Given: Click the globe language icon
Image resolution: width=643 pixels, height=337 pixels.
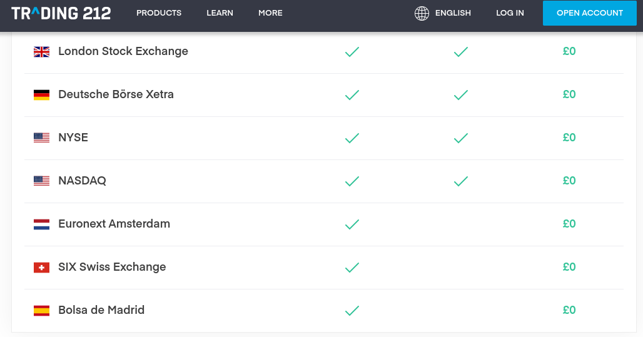Looking at the screenshot, I should (x=422, y=13).
